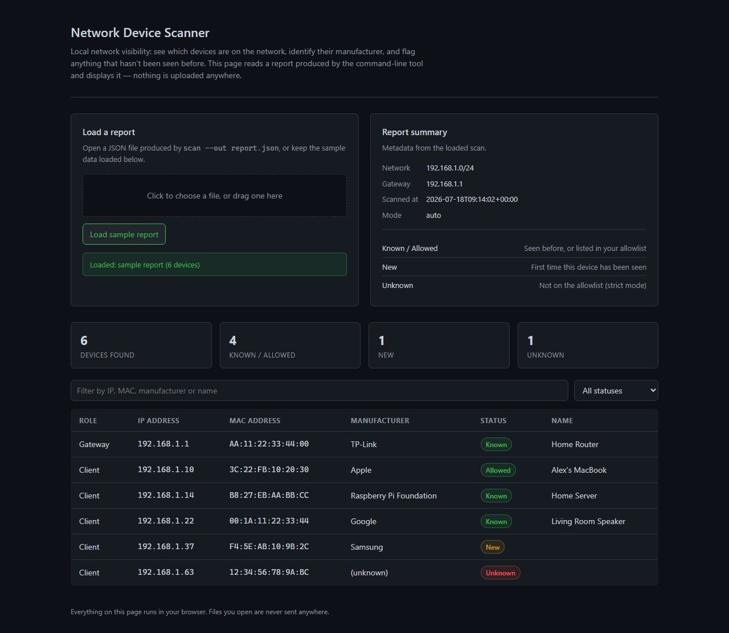Select IP address 192.168.1.1 in the table

(x=163, y=444)
